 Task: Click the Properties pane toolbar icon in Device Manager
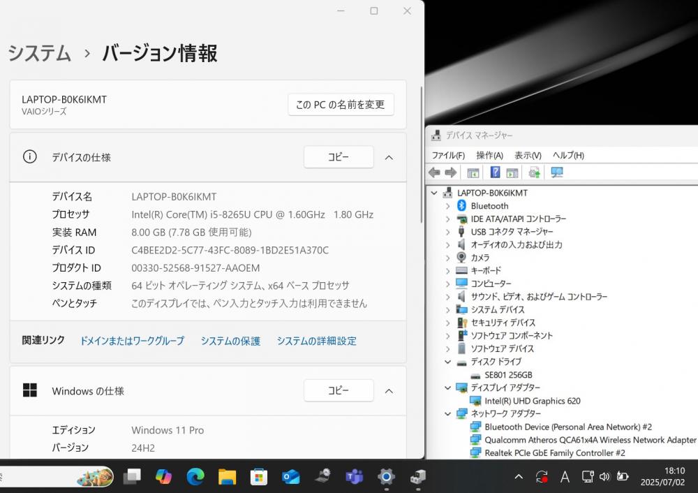pos(512,172)
